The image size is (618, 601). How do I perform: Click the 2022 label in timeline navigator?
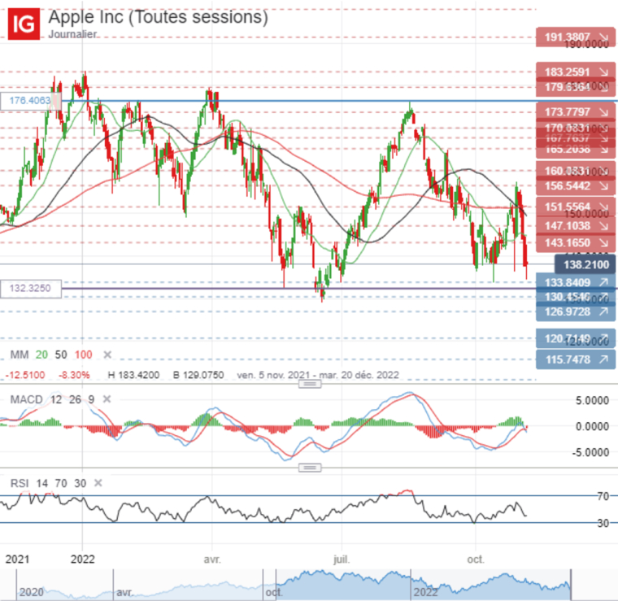coord(425,592)
